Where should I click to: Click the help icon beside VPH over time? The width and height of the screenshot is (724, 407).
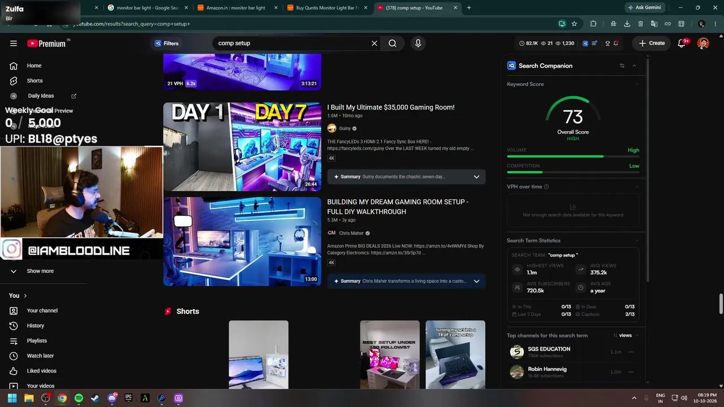tap(546, 187)
